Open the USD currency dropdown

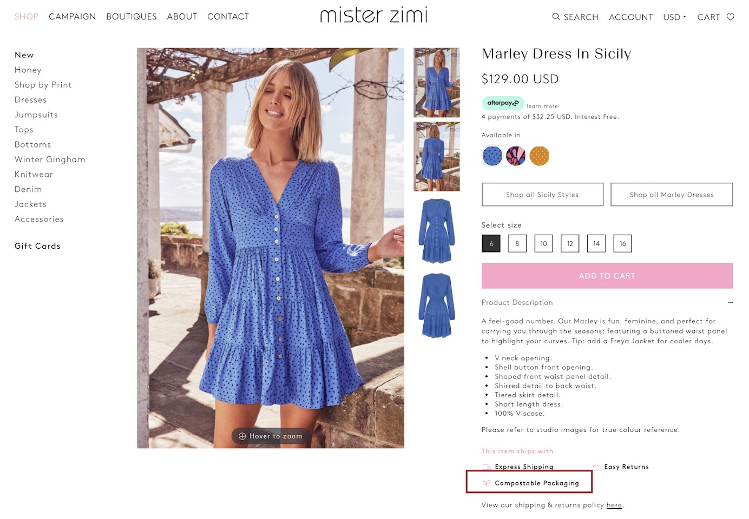pyautogui.click(x=674, y=17)
